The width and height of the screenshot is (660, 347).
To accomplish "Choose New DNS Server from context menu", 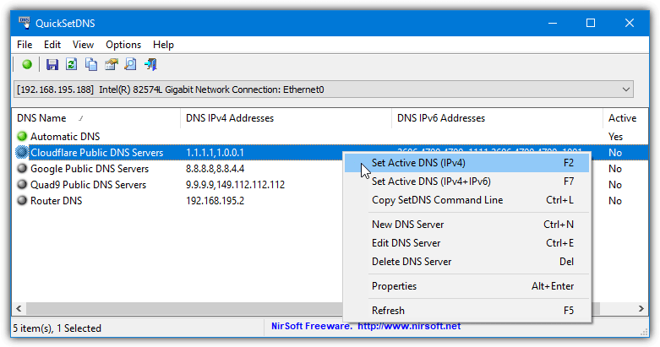I will click(466, 225).
